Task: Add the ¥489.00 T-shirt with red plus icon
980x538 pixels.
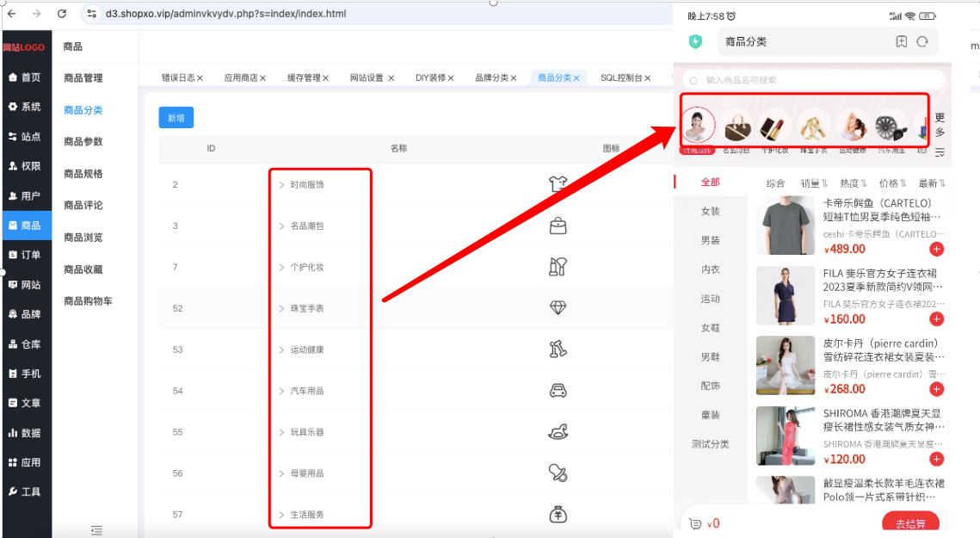Action: (936, 249)
